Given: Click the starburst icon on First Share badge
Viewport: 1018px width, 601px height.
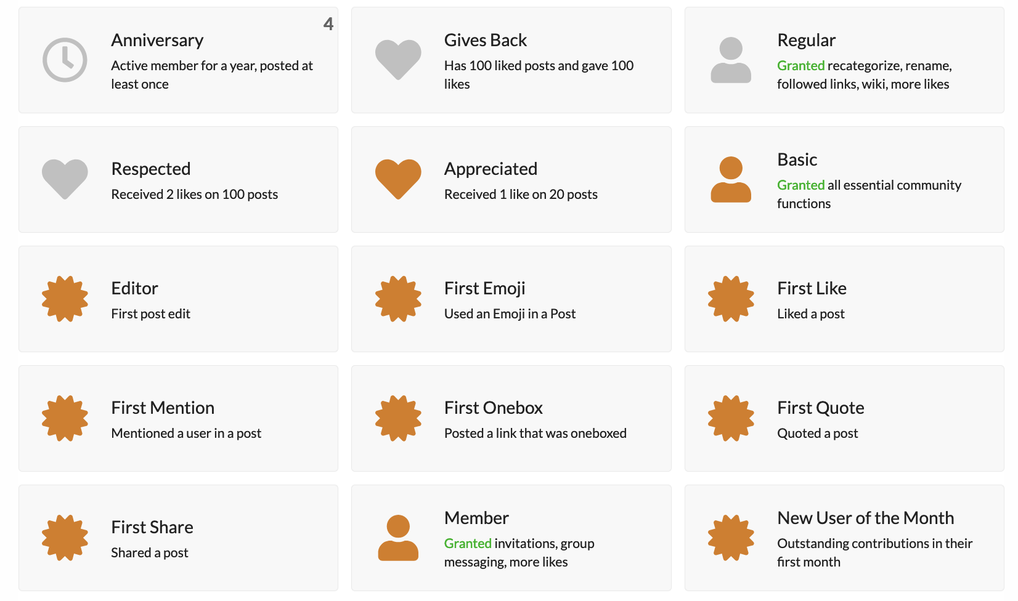Looking at the screenshot, I should pyautogui.click(x=65, y=538).
